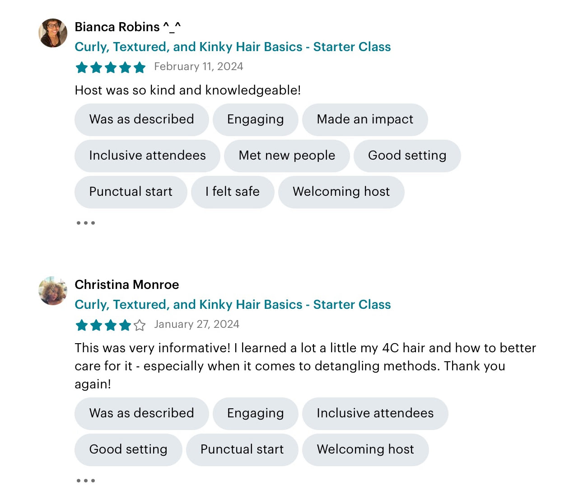Click the five-star rating on Bianca's review
Screen dimensions: 574x501
pos(111,67)
